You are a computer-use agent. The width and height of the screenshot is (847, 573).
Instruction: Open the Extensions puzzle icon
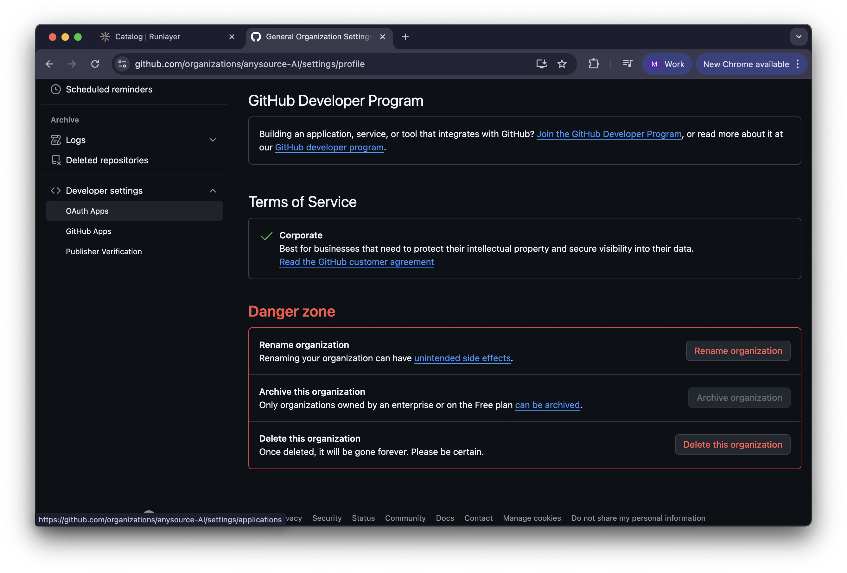coord(594,64)
